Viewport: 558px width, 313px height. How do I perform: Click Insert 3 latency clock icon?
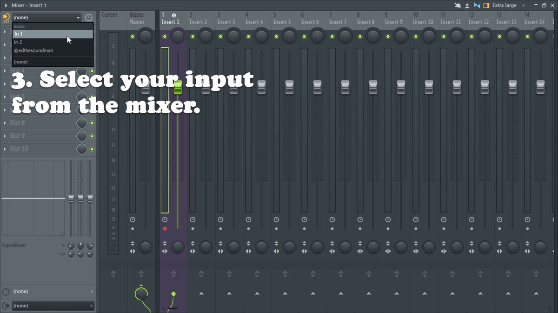point(220,219)
